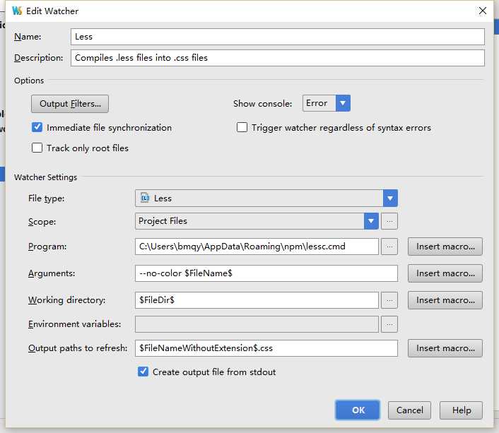Open Environment variables ellipsis button
Screen dimensions: 499x433
(x=389, y=324)
